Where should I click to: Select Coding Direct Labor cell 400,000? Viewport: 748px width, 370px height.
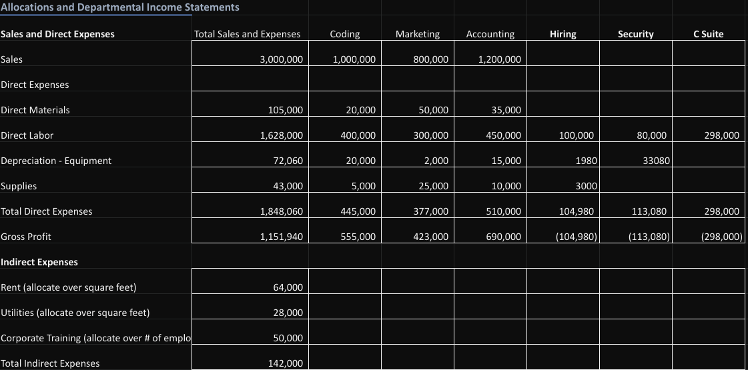345,129
